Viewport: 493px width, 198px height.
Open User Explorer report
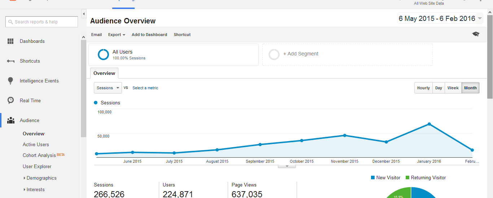(x=37, y=166)
